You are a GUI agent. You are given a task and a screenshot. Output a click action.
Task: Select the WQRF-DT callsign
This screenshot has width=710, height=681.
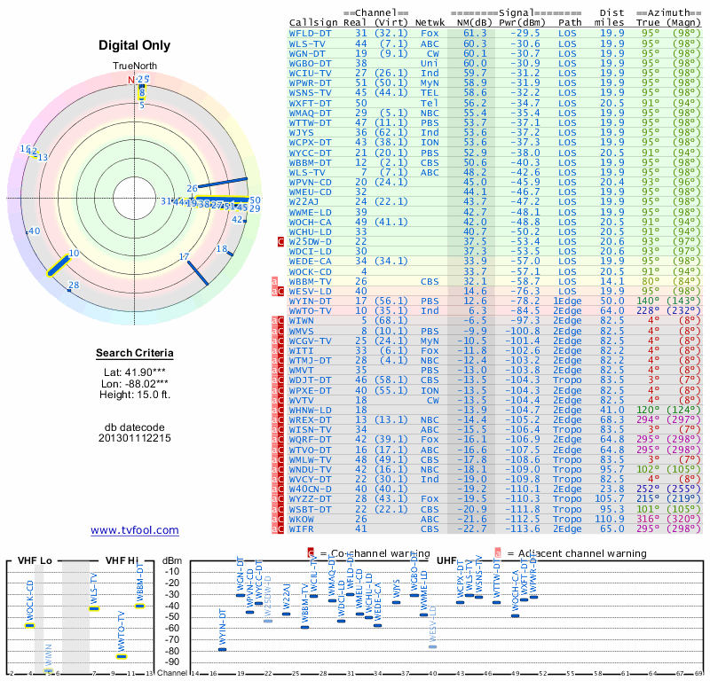click(310, 440)
